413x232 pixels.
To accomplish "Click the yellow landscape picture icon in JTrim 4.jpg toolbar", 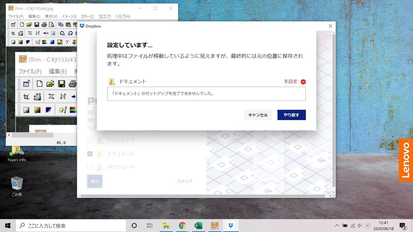I will [x=60, y=42].
